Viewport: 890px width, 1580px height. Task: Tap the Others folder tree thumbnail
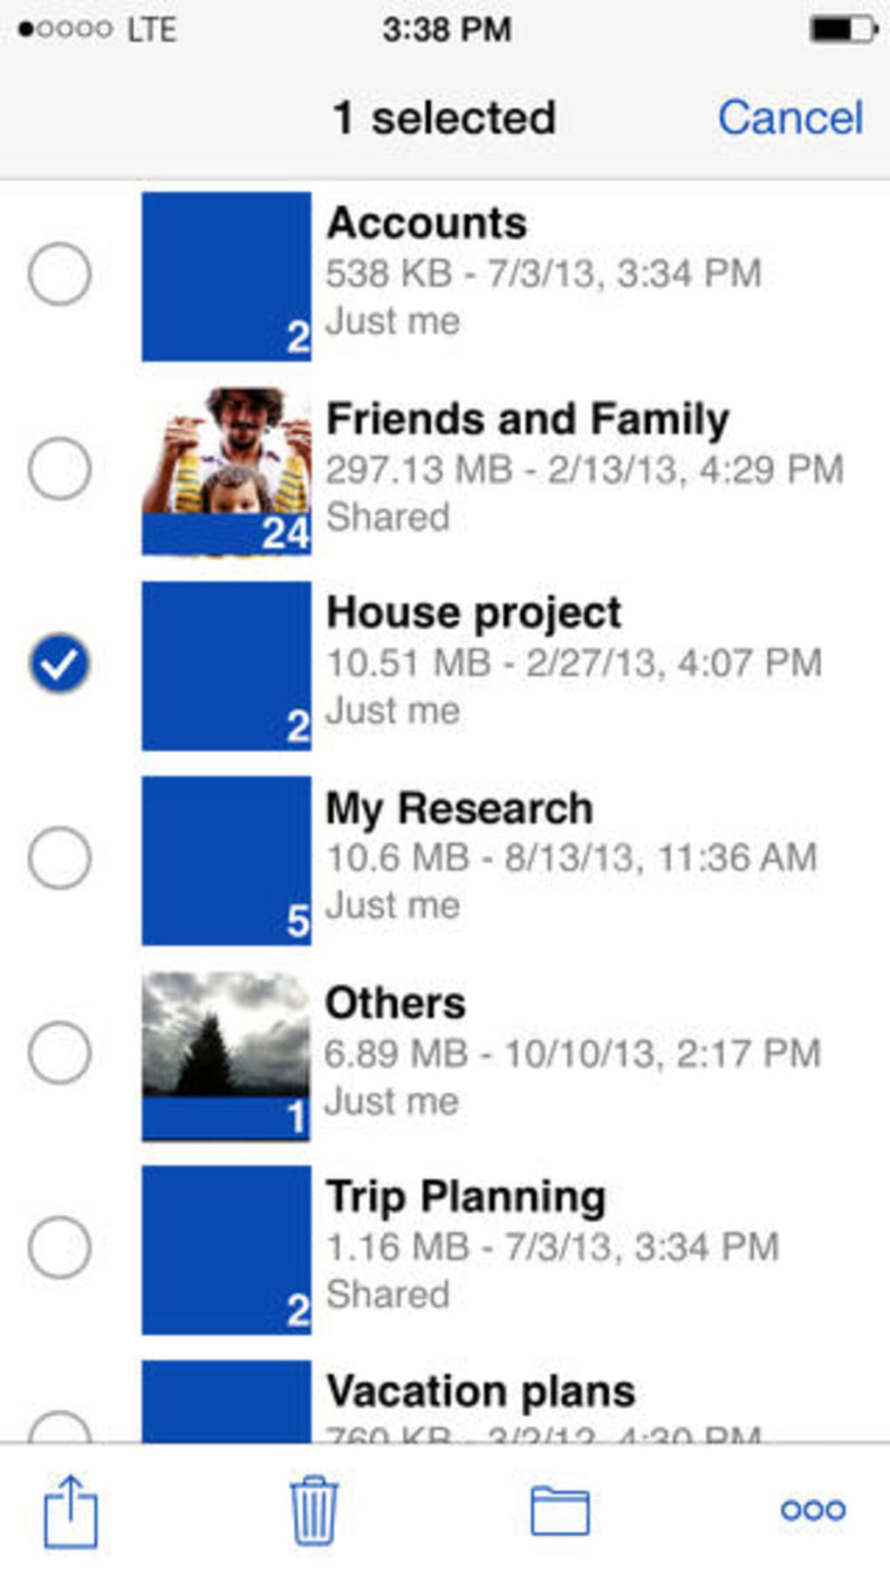(x=227, y=1056)
